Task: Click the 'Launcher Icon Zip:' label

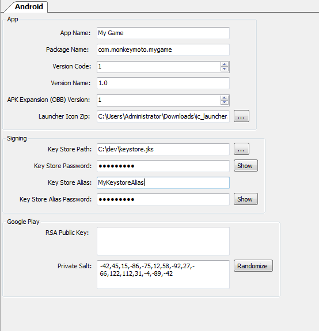Action: 64,116
